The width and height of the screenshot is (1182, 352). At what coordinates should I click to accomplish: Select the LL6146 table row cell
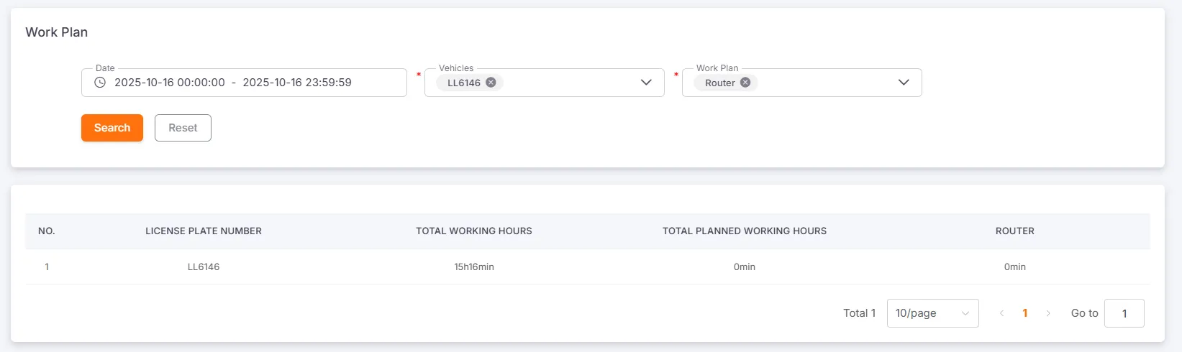pos(204,267)
